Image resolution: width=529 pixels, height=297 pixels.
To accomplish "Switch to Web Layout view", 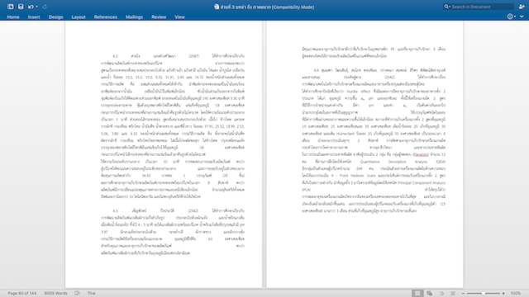I will tap(429, 294).
